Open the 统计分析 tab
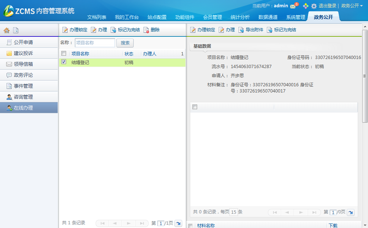Screen dimensions: 368x228 [240, 17]
